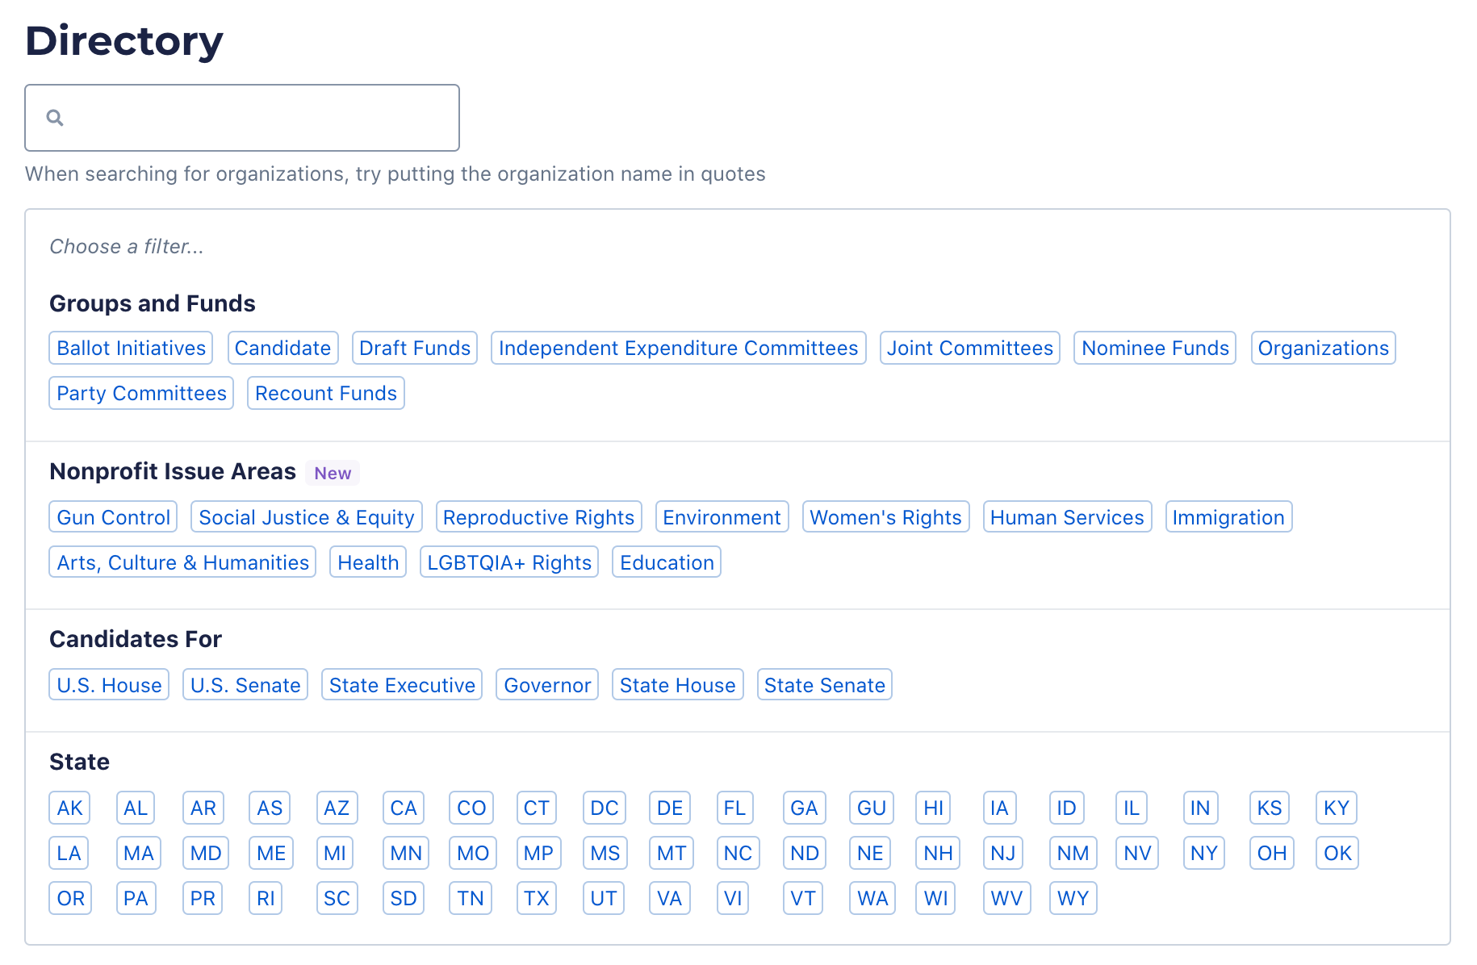Select Joint Committees filter
The height and width of the screenshot is (965, 1477).
click(x=969, y=348)
